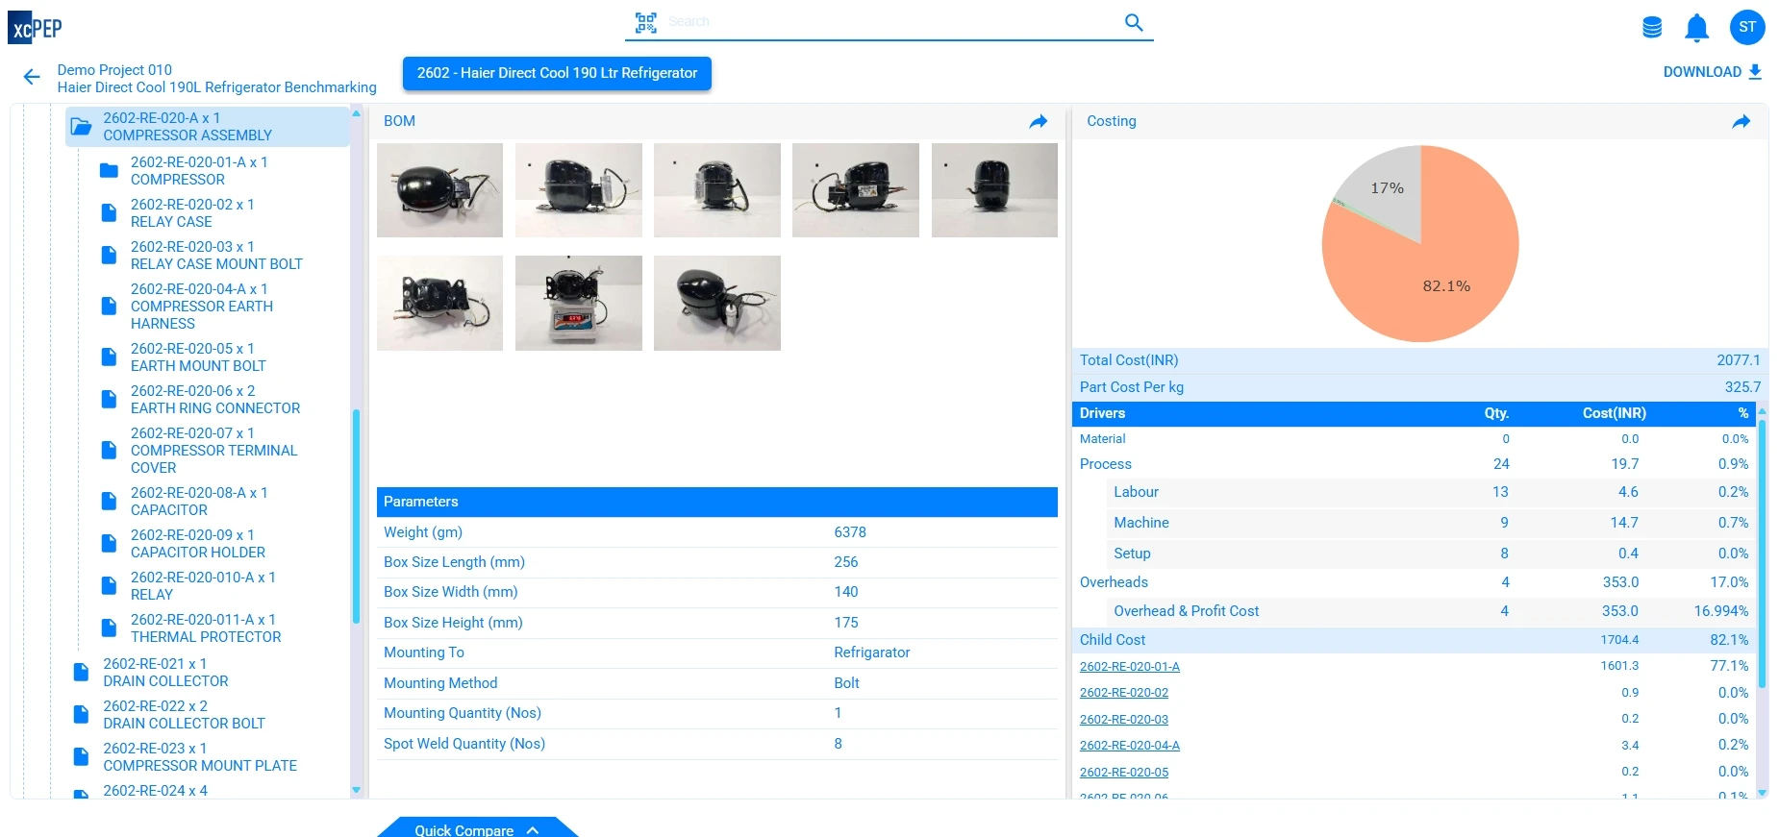Expand the Quick Compare panel
The image size is (1779, 837).
(x=477, y=829)
